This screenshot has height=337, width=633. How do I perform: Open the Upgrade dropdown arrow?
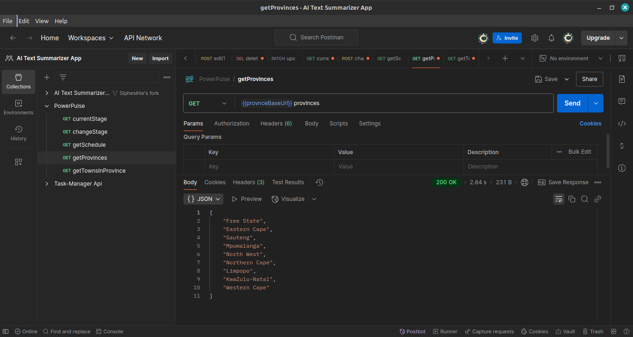click(x=621, y=38)
